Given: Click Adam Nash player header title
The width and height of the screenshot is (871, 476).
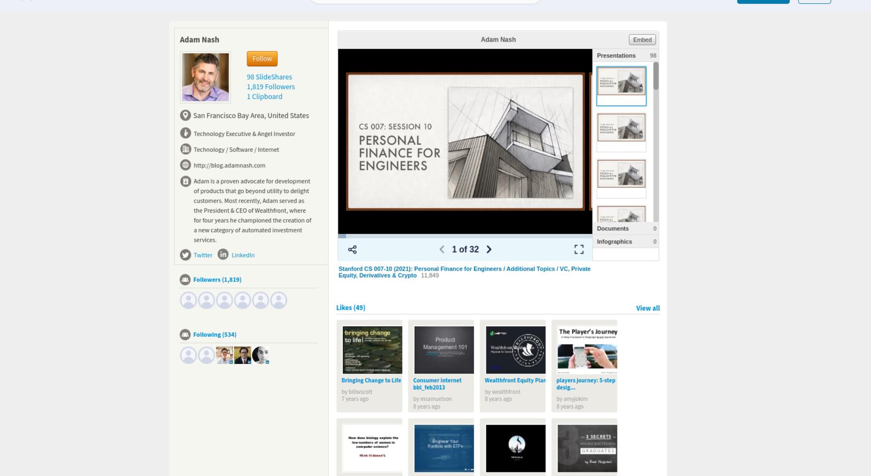Looking at the screenshot, I should pos(498,39).
